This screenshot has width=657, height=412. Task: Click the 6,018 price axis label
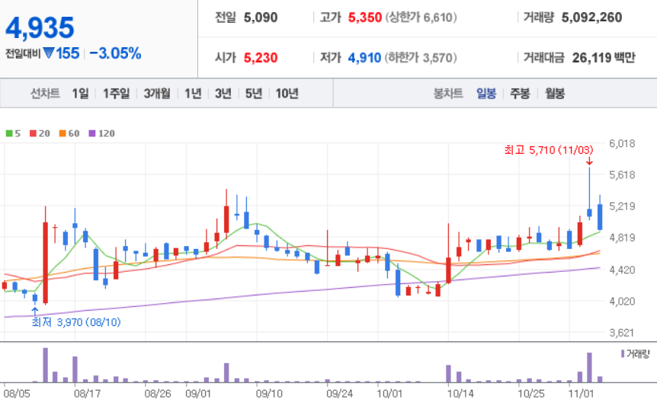click(622, 144)
